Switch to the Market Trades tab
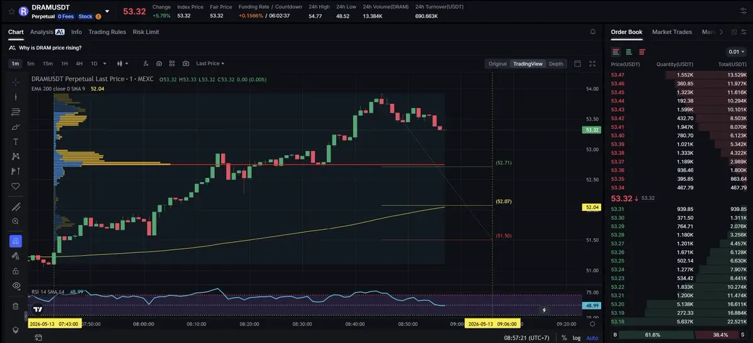 [672, 31]
